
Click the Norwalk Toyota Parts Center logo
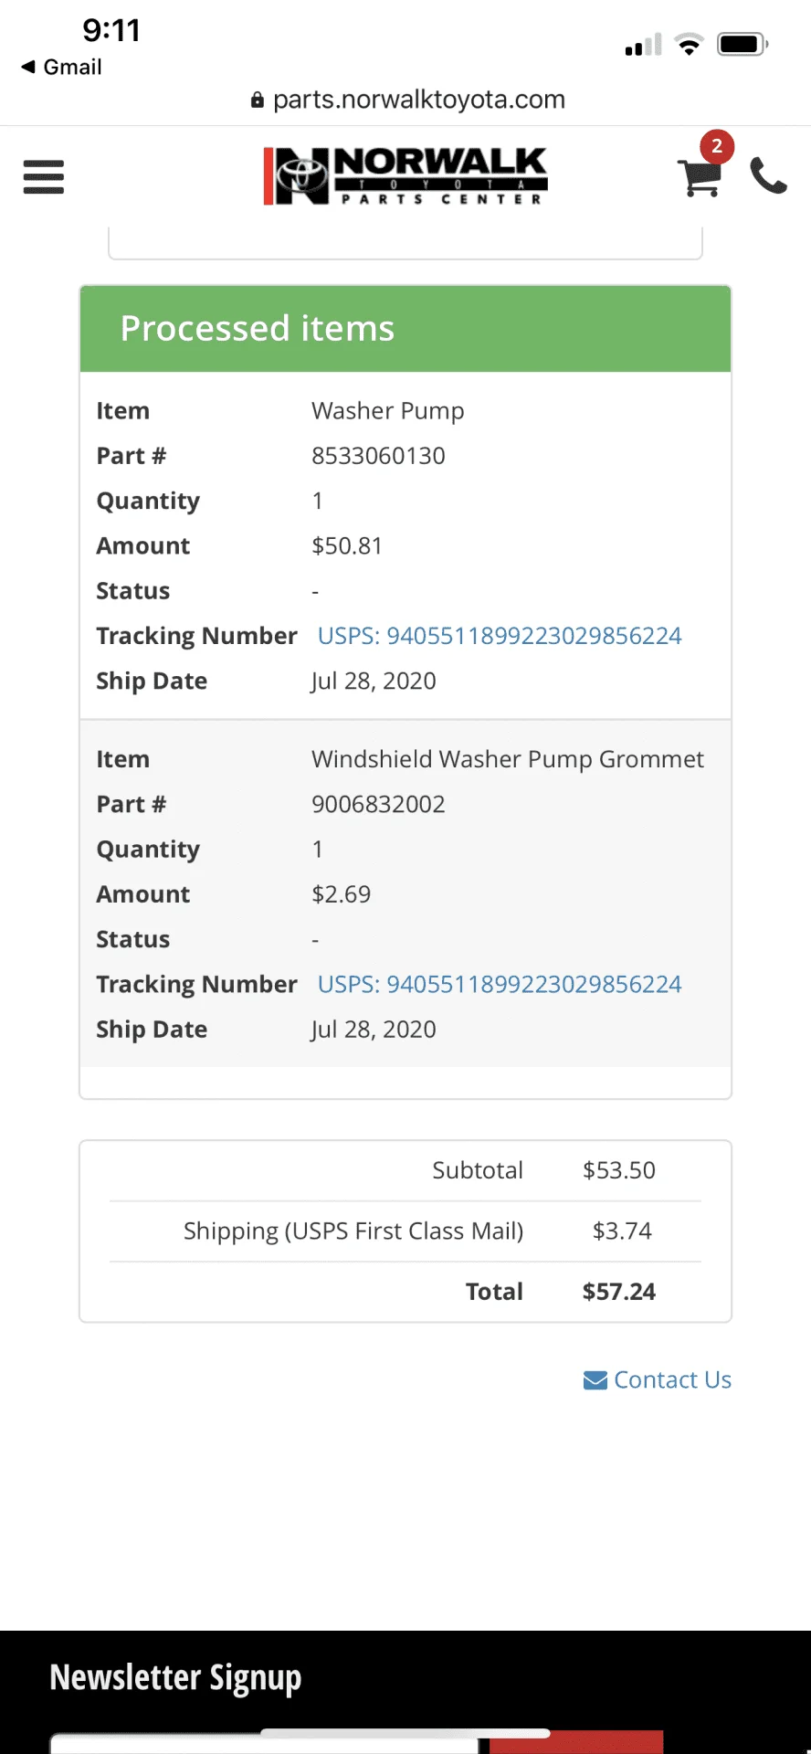coord(405,175)
